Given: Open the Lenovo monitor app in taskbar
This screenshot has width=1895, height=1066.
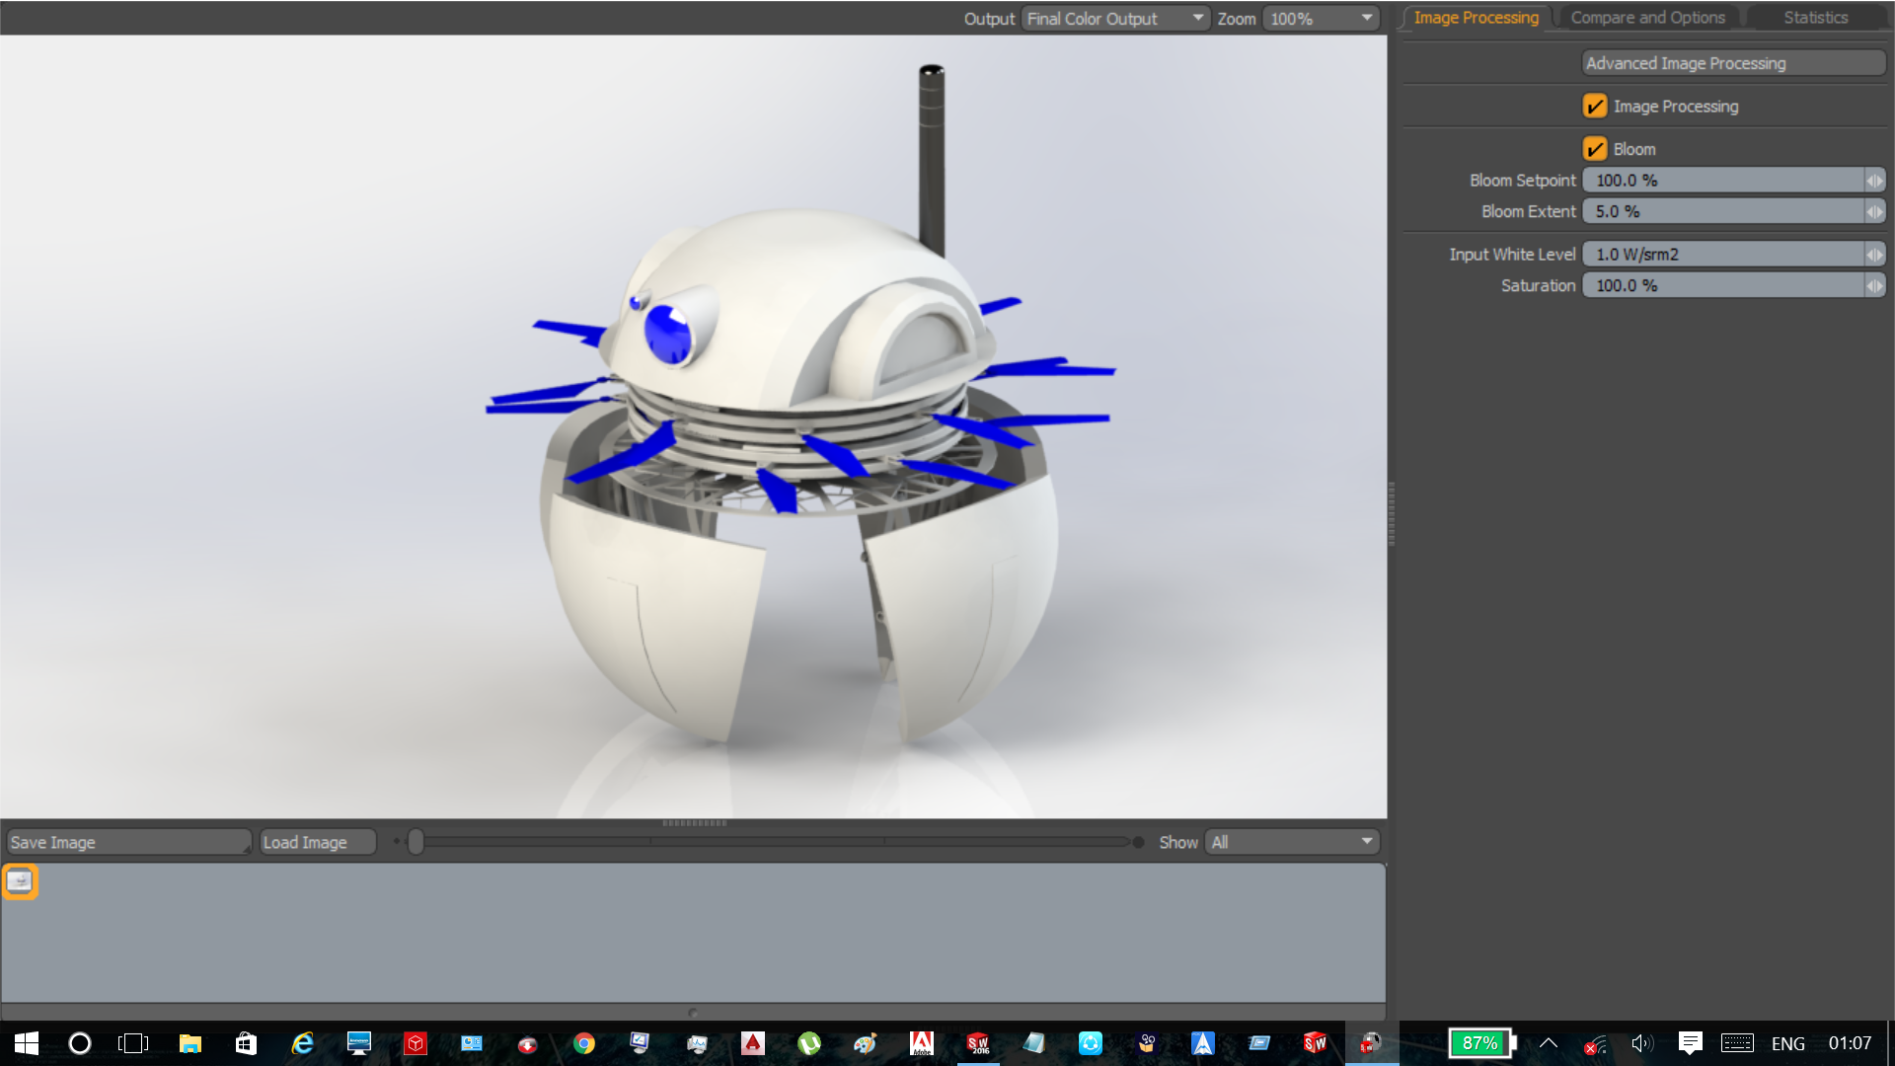Looking at the screenshot, I should click(x=359, y=1043).
